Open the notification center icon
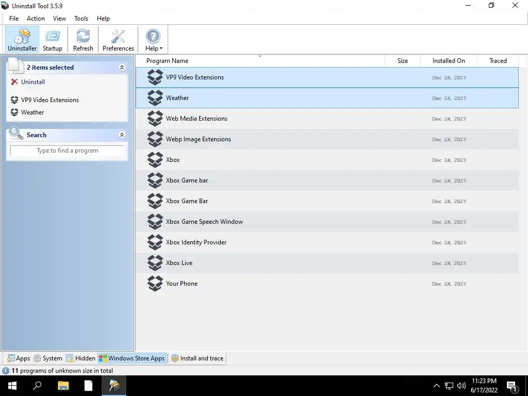 coord(512,387)
